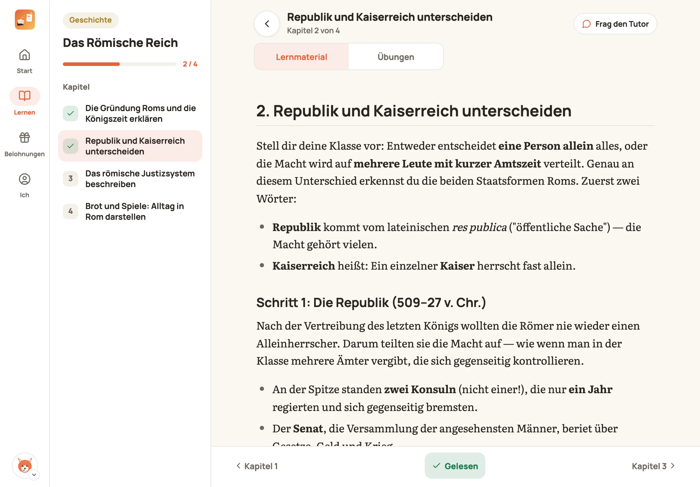Go forward to Kapitel 3
This screenshot has width=700, height=487.
click(653, 466)
